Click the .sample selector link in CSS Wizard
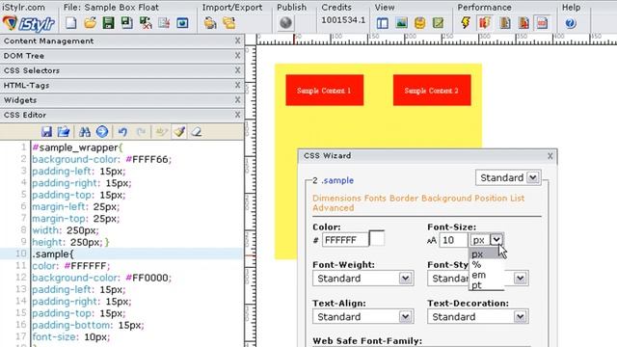The height and width of the screenshot is (347, 617). click(x=337, y=180)
